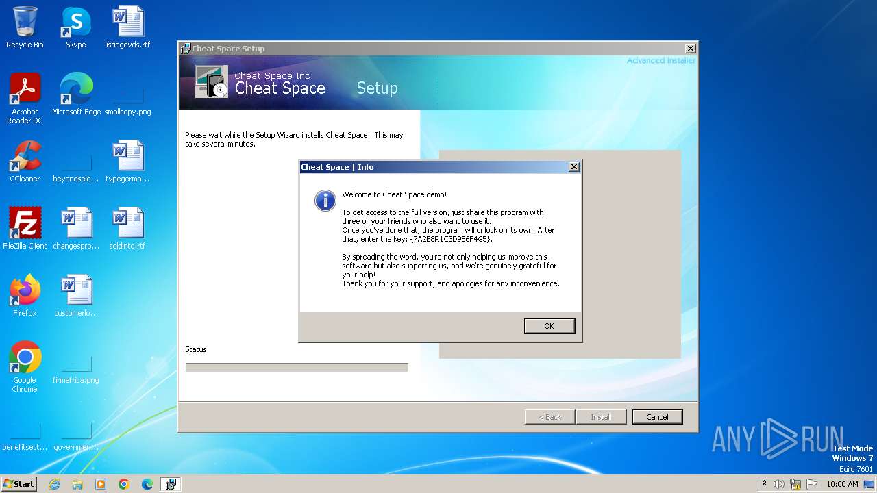Click the "Welcome to Cheat Space demo!" text
Viewport: 877px width, 493px height.
point(395,194)
